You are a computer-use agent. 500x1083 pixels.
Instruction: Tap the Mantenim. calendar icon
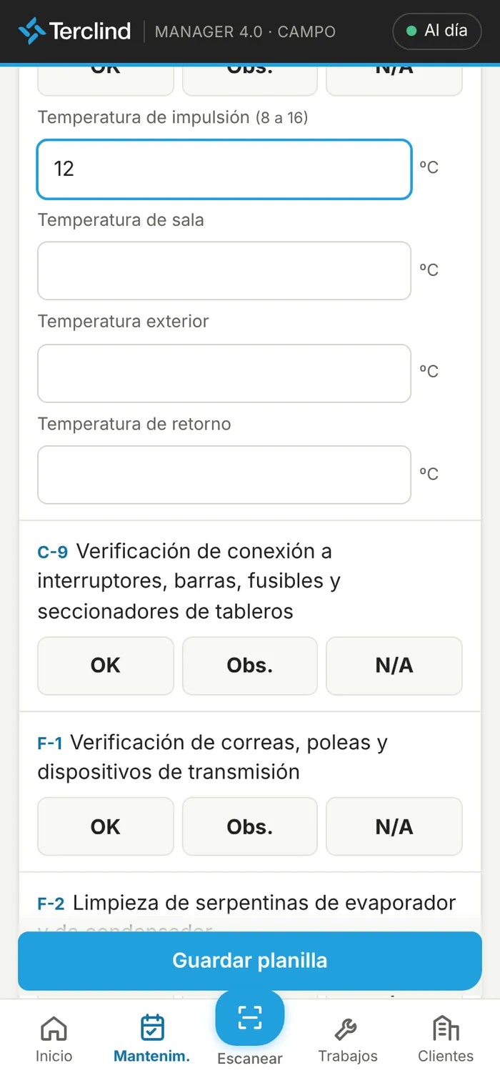[x=152, y=1028]
